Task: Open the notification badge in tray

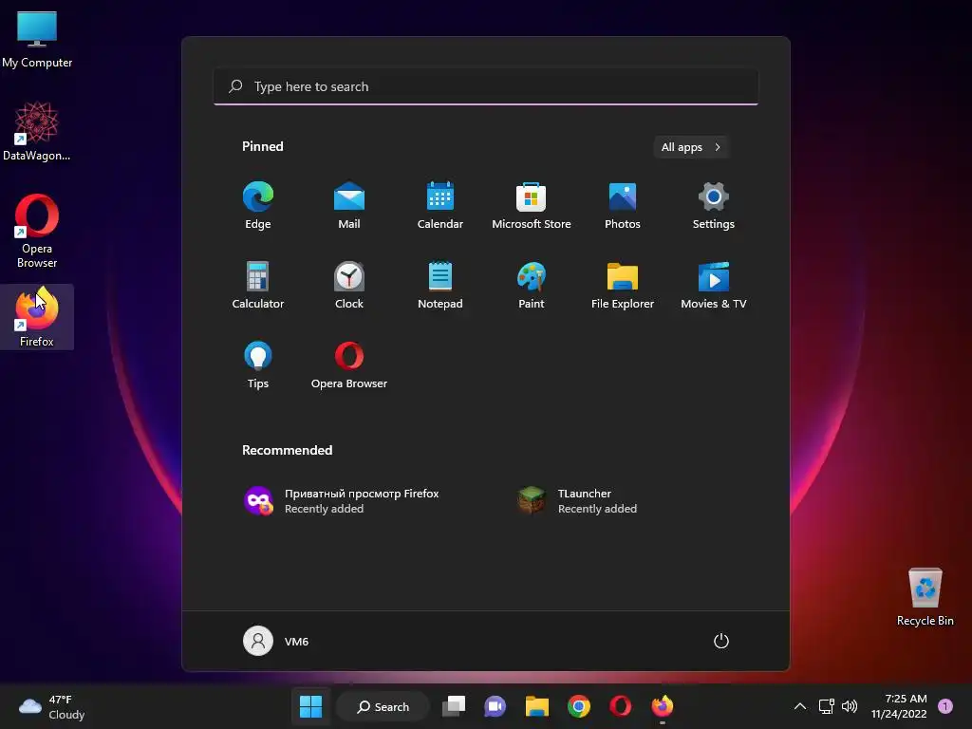Action: (x=944, y=706)
